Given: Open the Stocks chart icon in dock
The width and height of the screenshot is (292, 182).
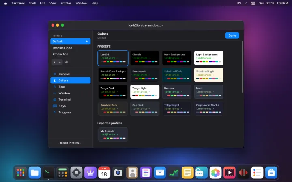Looking at the screenshot, I should pyautogui.click(x=174, y=173).
